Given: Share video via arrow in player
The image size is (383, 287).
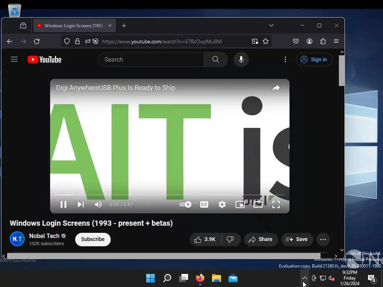Looking at the screenshot, I should [x=276, y=88].
